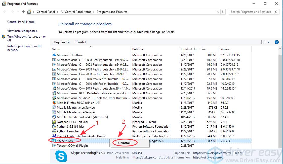This screenshot has width=283, height=164.
Task: Click the refresh button in address bar
Action: [223, 12]
